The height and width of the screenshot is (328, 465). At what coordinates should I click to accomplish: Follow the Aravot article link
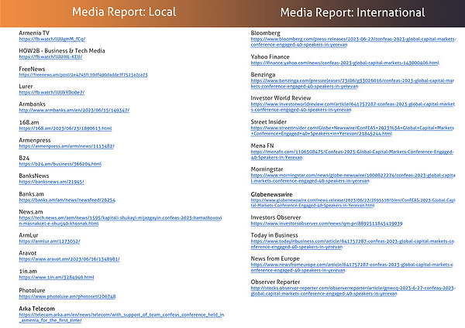69,259
